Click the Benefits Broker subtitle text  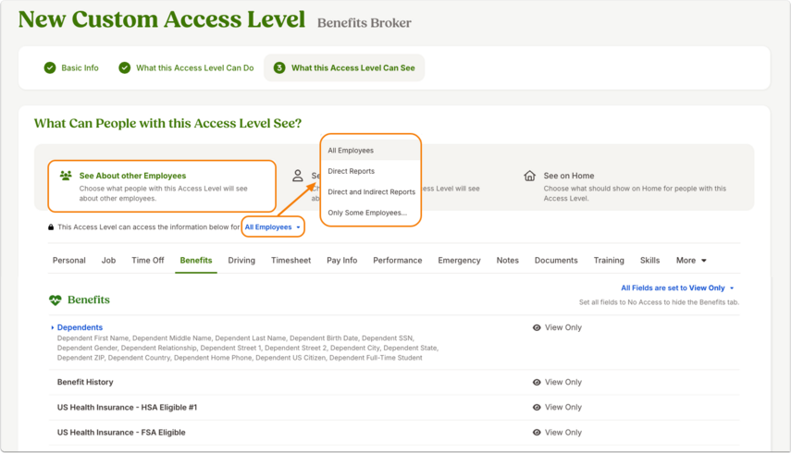point(365,23)
